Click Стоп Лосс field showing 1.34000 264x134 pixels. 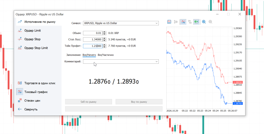[x=93, y=39]
